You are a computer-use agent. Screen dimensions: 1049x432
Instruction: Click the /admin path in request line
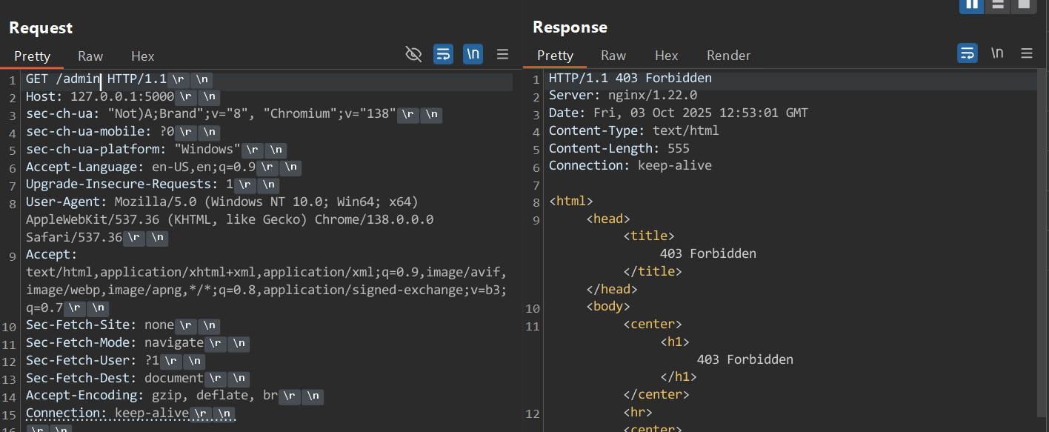point(78,79)
